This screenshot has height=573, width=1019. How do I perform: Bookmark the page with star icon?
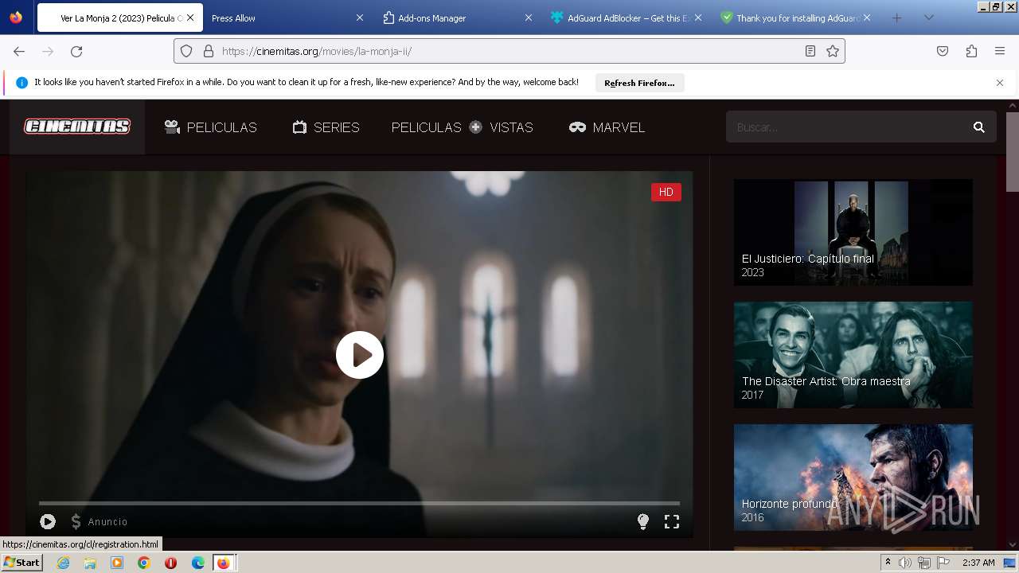click(833, 51)
